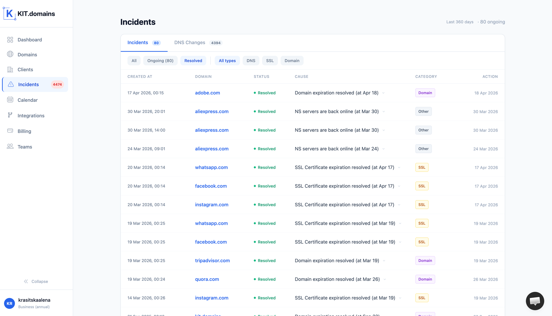
Task: Select the All types filter
Action: coord(227,61)
